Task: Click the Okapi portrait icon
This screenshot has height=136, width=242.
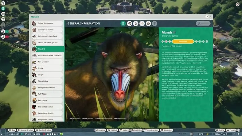Action: 34,75
